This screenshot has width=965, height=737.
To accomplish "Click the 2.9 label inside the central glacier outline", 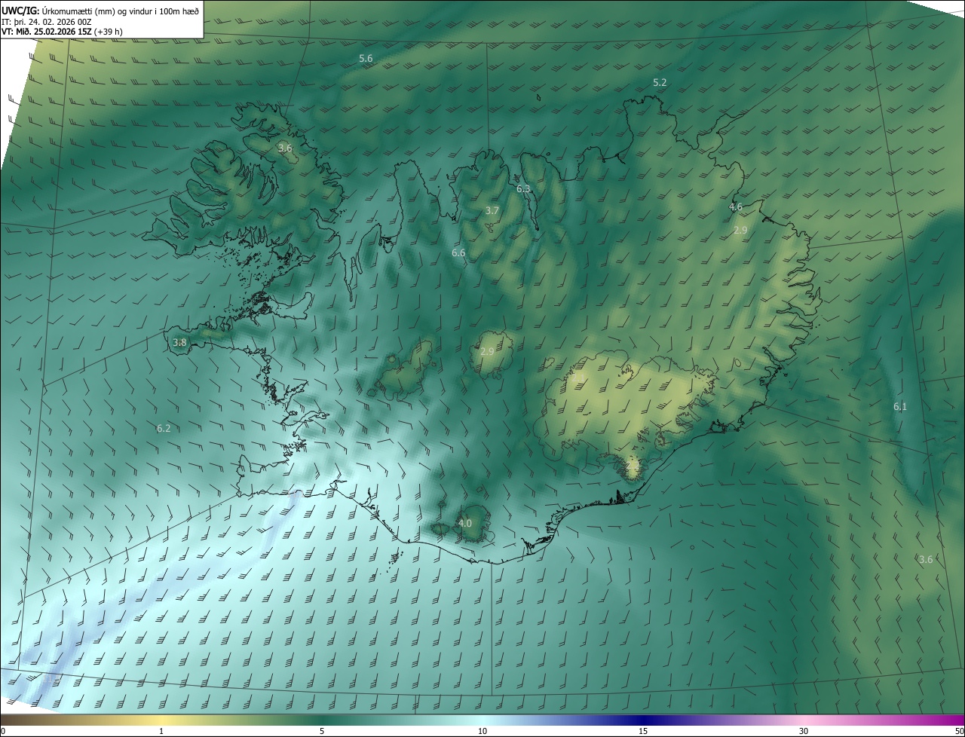I will (487, 351).
